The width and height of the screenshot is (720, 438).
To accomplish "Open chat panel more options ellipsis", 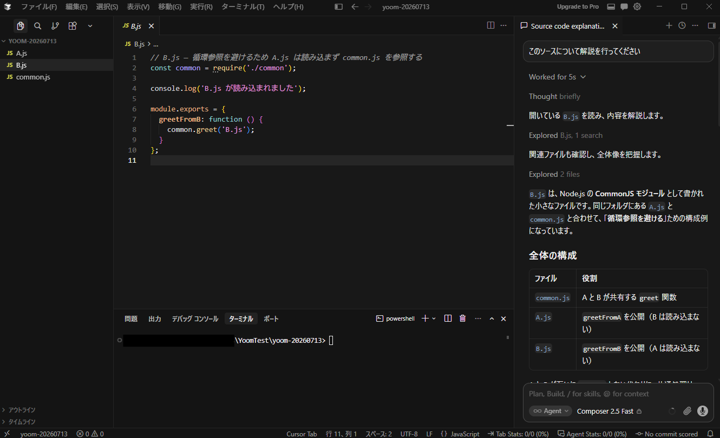I will click(x=696, y=25).
